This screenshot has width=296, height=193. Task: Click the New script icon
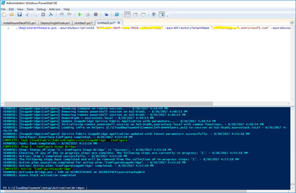[x=4, y=15]
